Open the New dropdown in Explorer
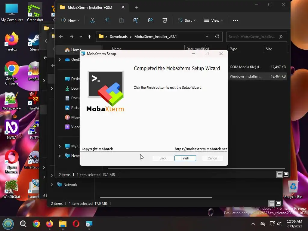Viewport: 308px width, 231px height. coord(70,20)
